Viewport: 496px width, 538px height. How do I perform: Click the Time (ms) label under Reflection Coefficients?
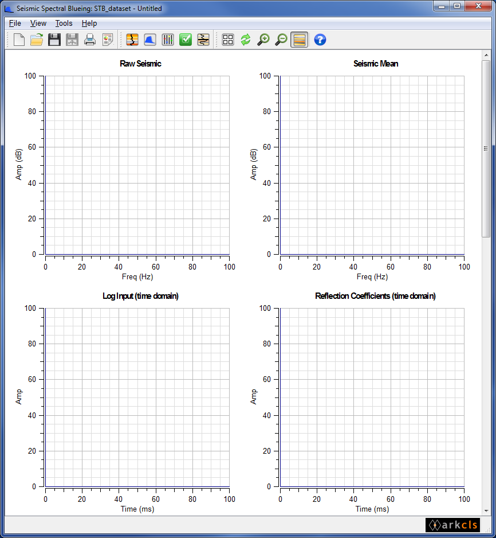pyautogui.click(x=372, y=509)
